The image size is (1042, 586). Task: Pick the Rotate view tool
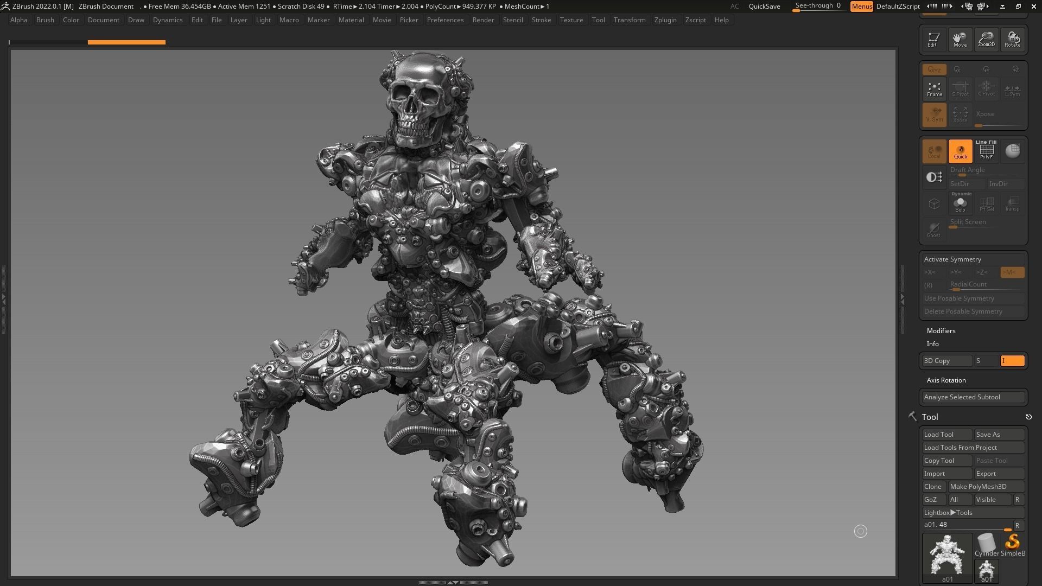pyautogui.click(x=1012, y=39)
